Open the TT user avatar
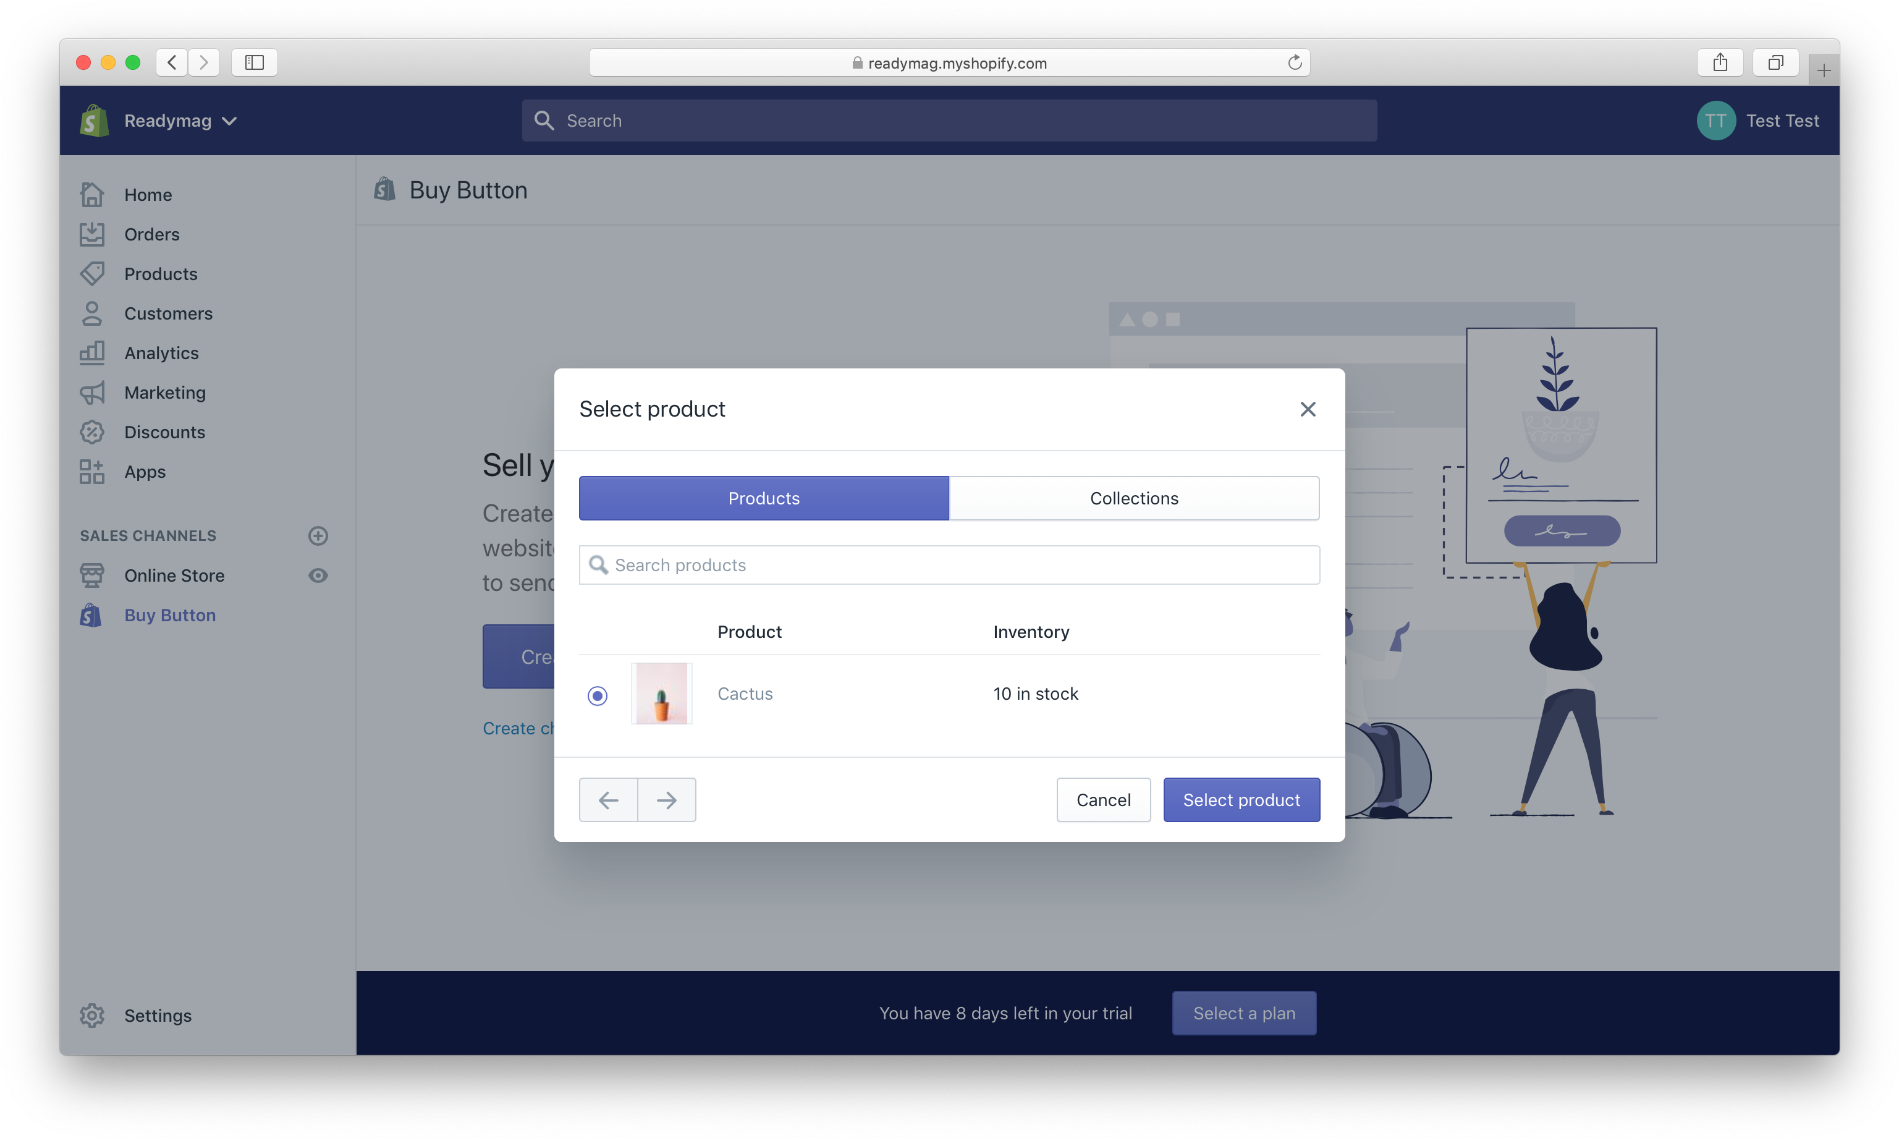Viewport: 1899px width, 1138px height. click(x=1715, y=121)
